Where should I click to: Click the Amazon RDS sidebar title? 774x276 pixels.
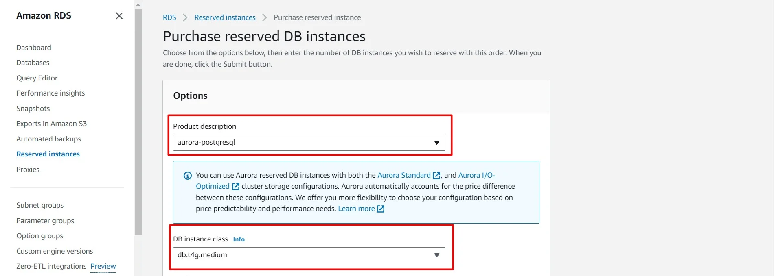[44, 16]
